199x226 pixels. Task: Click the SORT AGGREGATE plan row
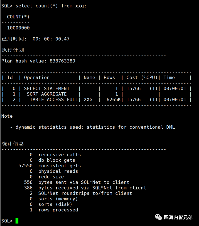(x=96, y=94)
